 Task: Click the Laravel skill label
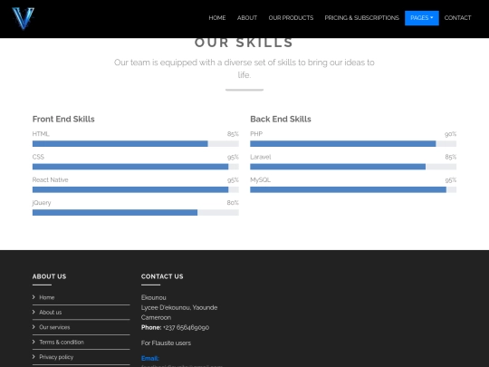tap(261, 157)
